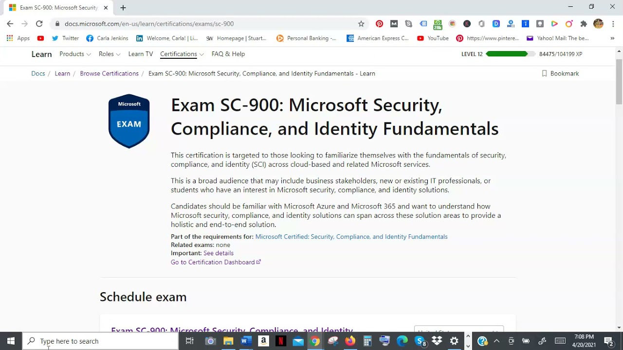
Task: Open Microsoft Certified: Security, Compliance link
Action: (x=351, y=237)
